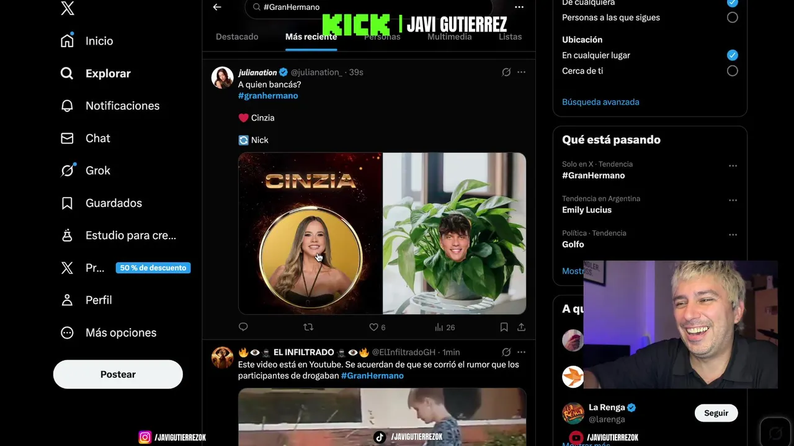794x446 pixels.
Task: Open the Más opciones circle icon
Action: tap(68, 333)
